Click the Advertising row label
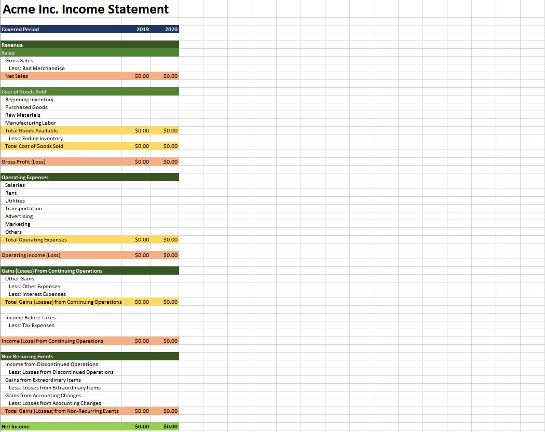 19,217
